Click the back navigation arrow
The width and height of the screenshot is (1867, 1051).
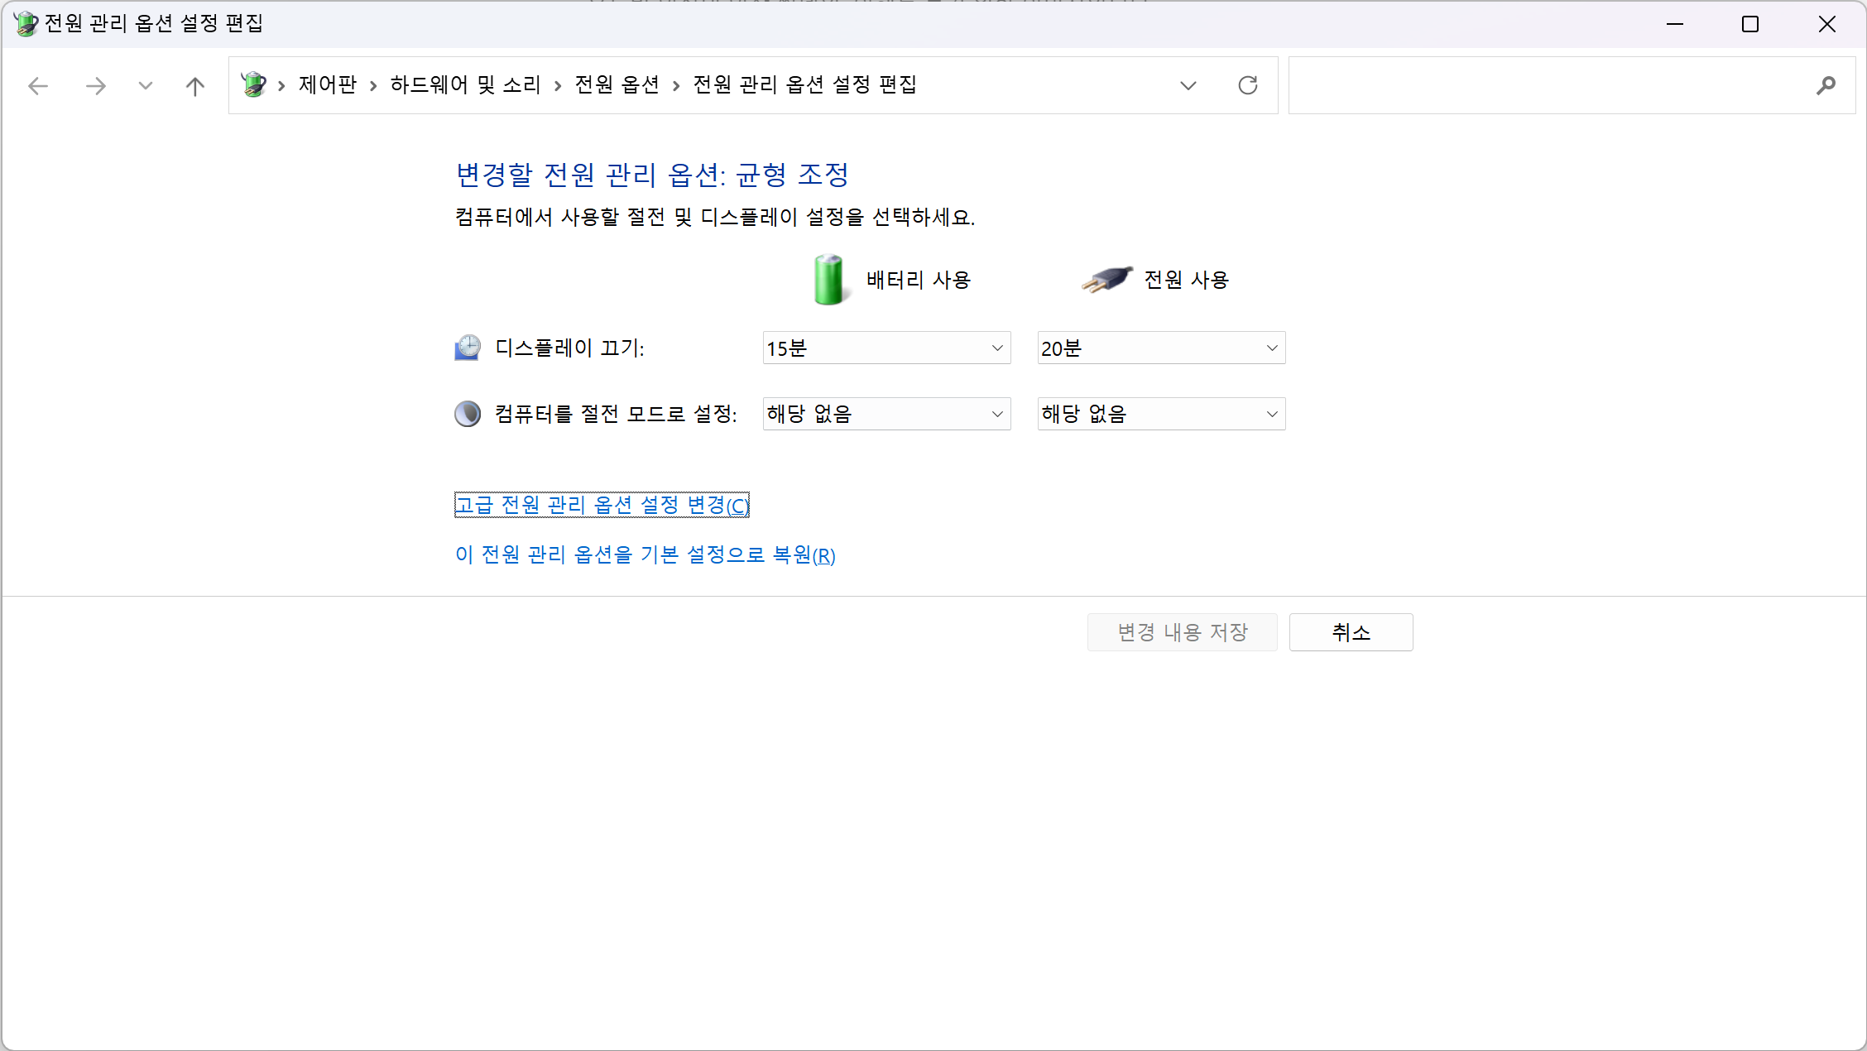[x=38, y=86]
